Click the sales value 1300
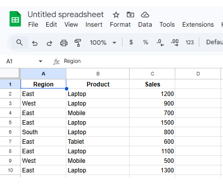 152,170
